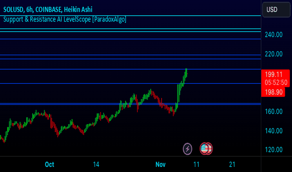
Task: Open the USD currency selector
Action: [x=276, y=9]
